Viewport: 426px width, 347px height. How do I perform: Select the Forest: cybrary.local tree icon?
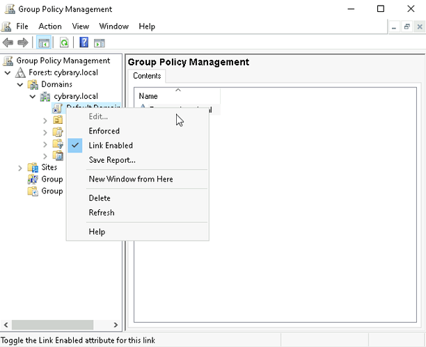coord(20,72)
